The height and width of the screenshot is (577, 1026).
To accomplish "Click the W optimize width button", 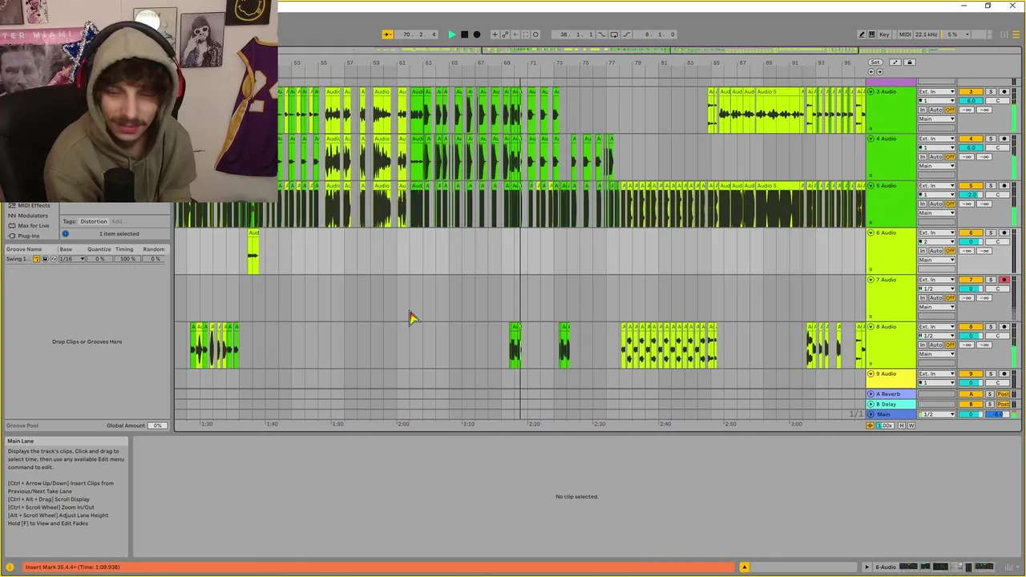I will click(911, 426).
